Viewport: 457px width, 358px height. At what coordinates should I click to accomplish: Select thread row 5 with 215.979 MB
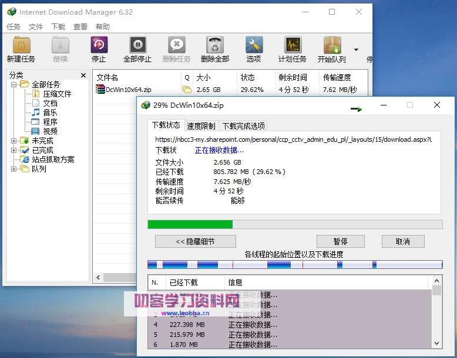click(x=290, y=335)
